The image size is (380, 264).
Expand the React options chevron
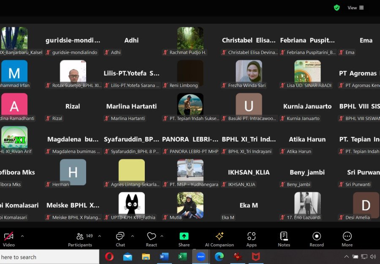(x=162, y=236)
